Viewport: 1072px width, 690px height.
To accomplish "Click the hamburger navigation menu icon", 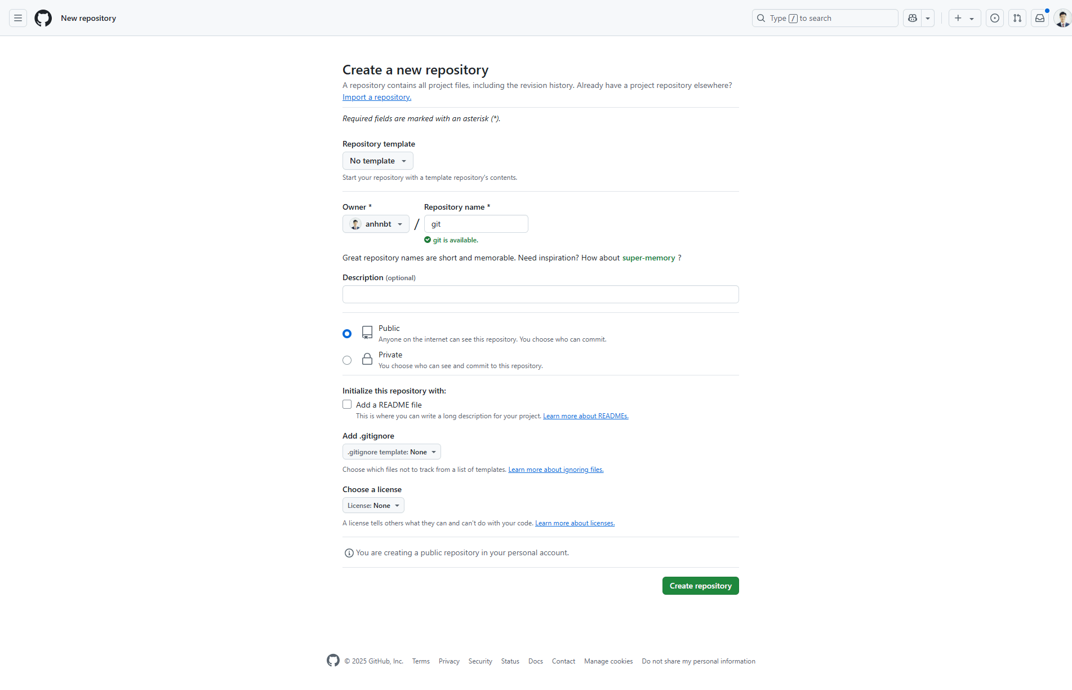I will pos(17,17).
